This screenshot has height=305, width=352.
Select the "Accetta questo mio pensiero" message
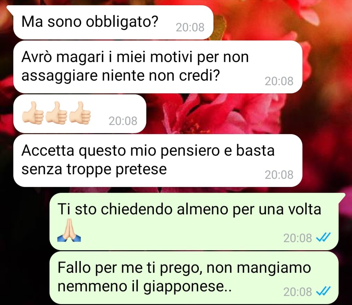point(158,160)
